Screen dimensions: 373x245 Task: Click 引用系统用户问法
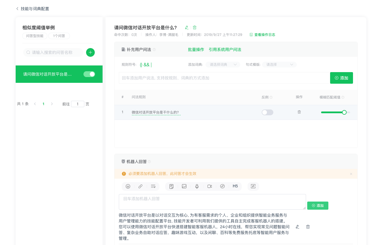pyautogui.click(x=225, y=50)
